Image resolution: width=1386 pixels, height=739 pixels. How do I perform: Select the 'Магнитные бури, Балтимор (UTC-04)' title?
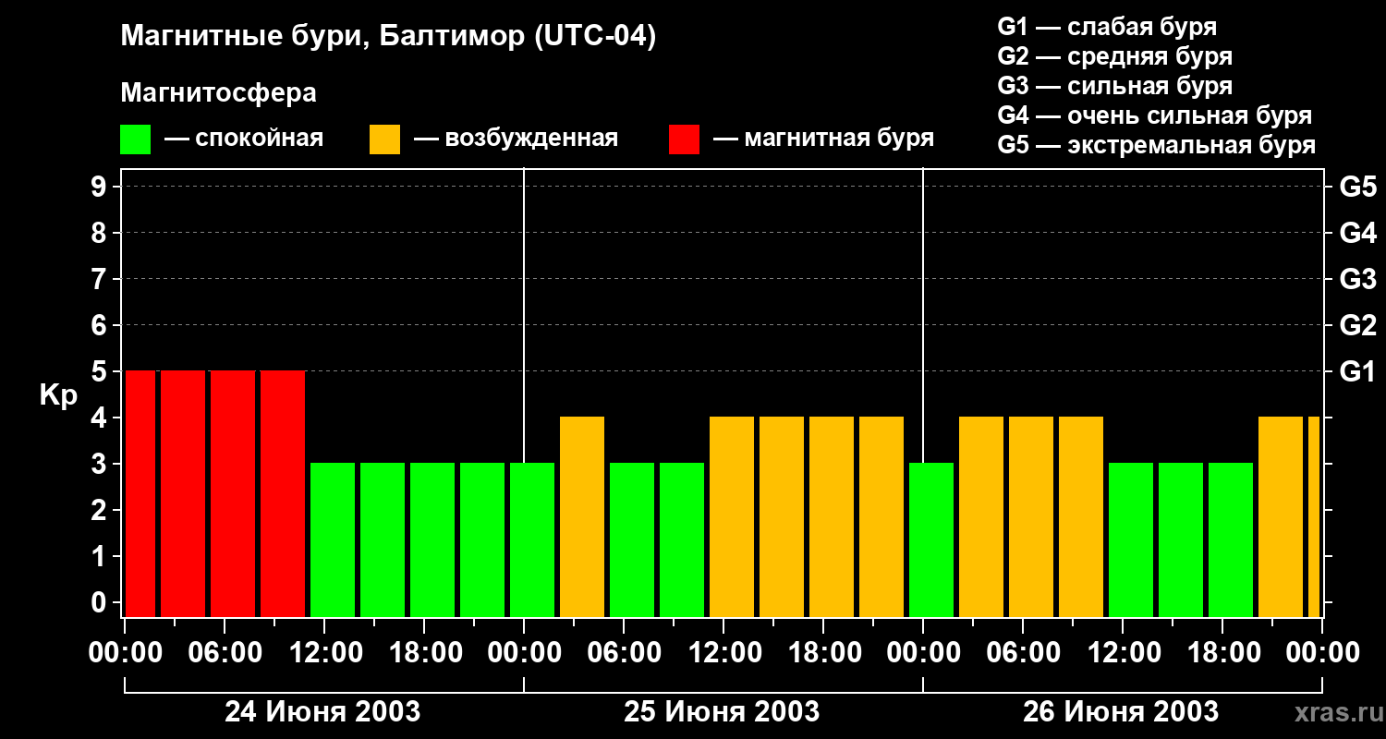pos(388,37)
